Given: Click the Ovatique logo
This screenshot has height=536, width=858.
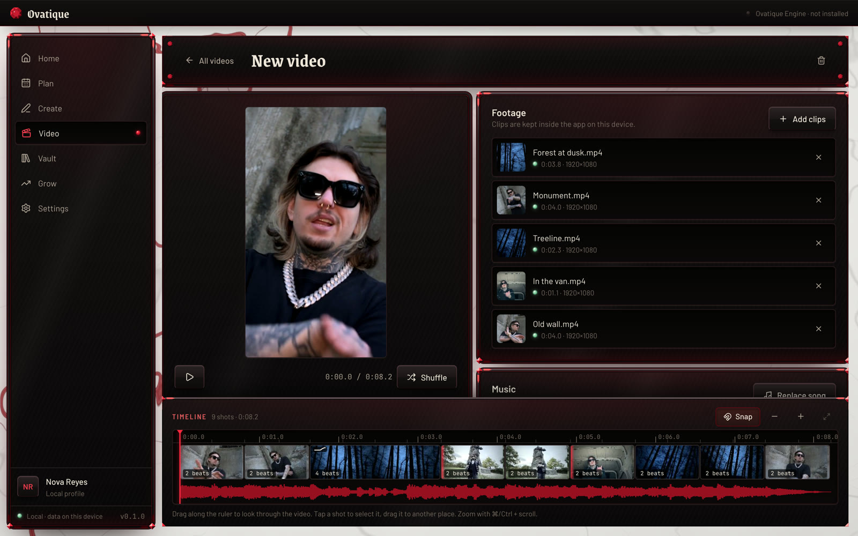Looking at the screenshot, I should pyautogui.click(x=40, y=13).
